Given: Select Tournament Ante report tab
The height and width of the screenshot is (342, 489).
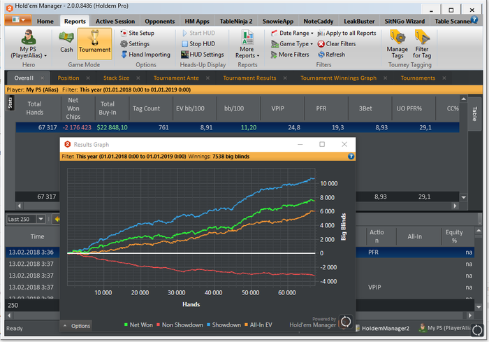Looking at the screenshot, I should click(x=176, y=78).
